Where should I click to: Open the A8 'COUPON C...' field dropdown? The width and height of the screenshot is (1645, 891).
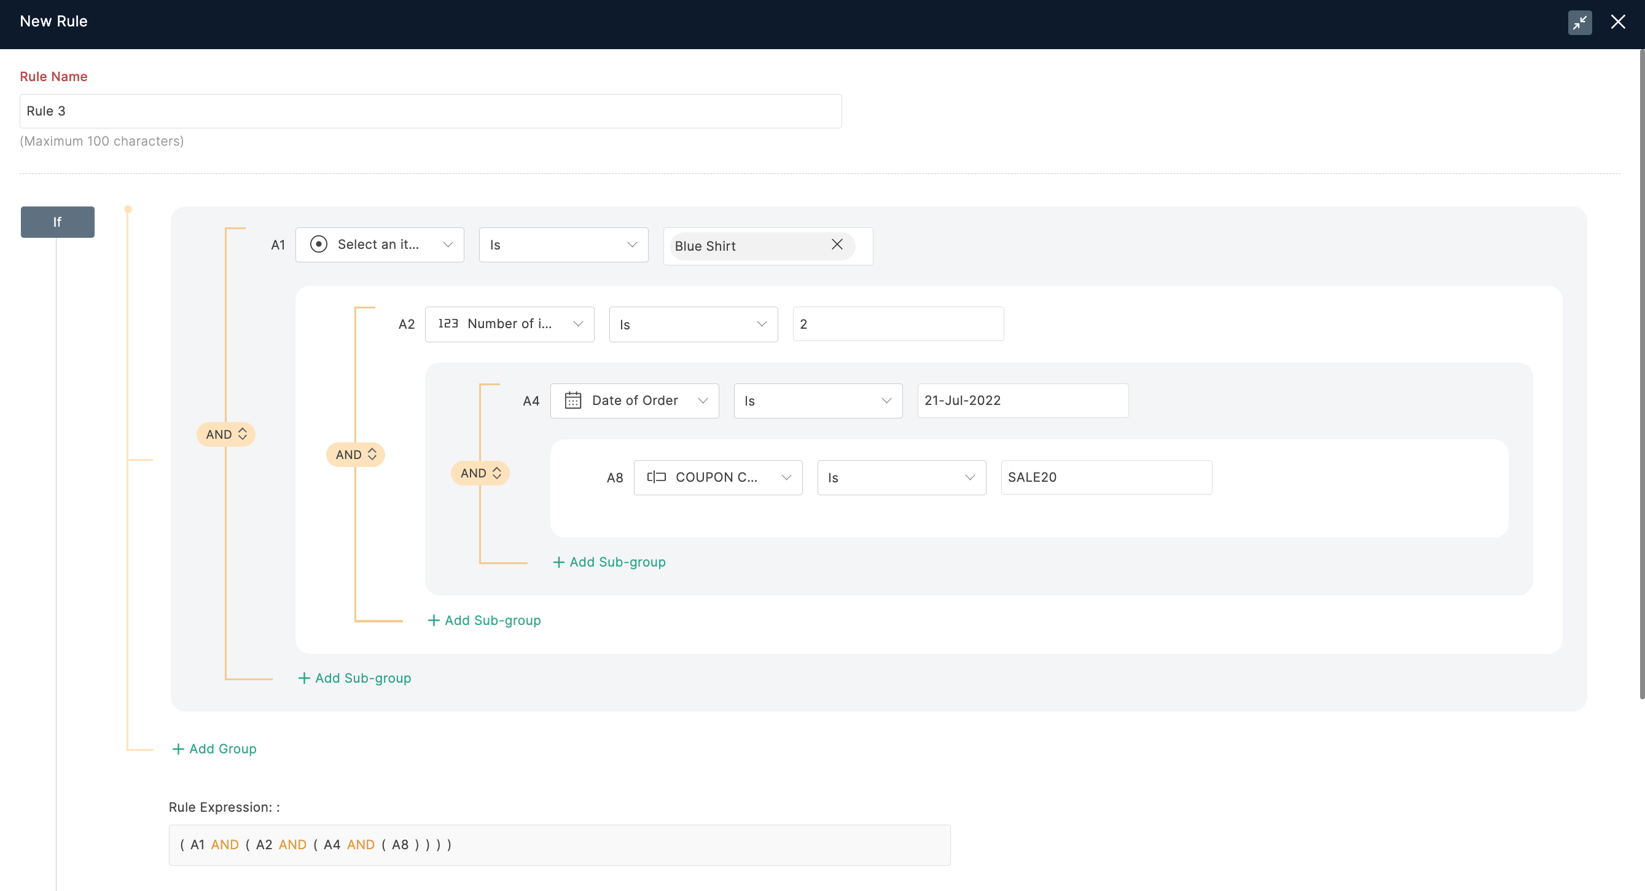pos(718,477)
